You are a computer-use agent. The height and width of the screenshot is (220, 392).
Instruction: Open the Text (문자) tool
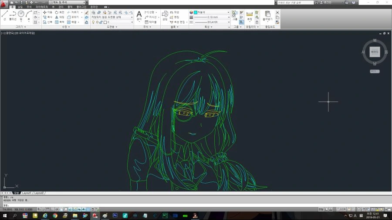click(x=139, y=16)
